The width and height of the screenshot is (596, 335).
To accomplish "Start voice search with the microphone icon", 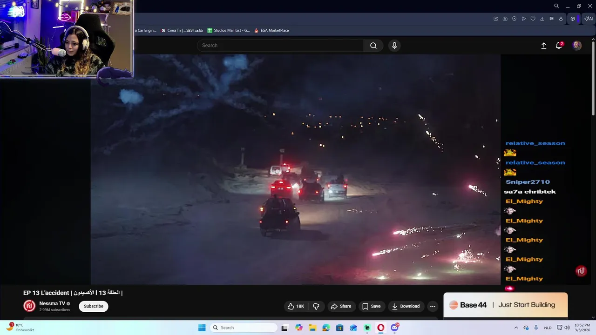I will (394, 46).
